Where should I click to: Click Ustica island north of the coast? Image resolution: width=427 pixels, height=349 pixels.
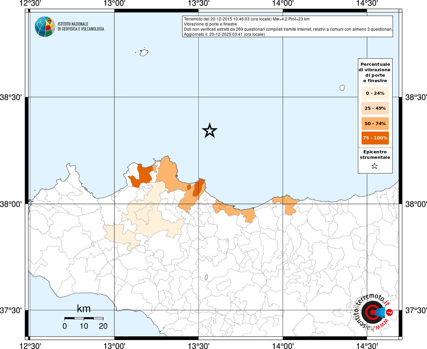pyautogui.click(x=144, y=52)
